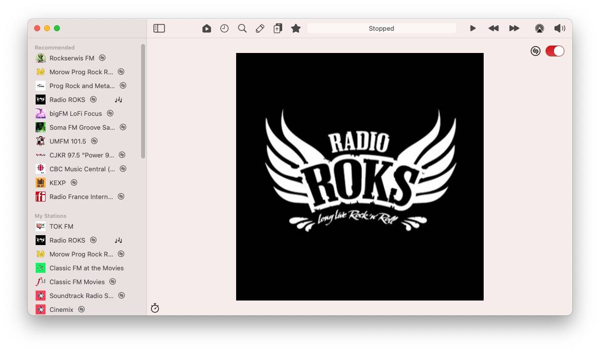Click the bigFM LoFi Focus station logo
The height and width of the screenshot is (352, 600).
pyautogui.click(x=41, y=113)
